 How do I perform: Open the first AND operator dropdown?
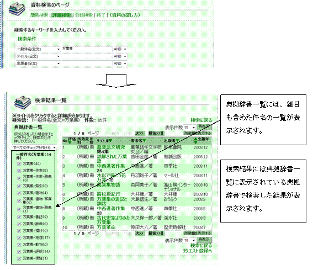point(120,49)
